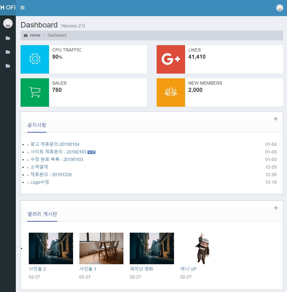
Task: Open the user avatar menu in top bar
Action: pos(279,8)
